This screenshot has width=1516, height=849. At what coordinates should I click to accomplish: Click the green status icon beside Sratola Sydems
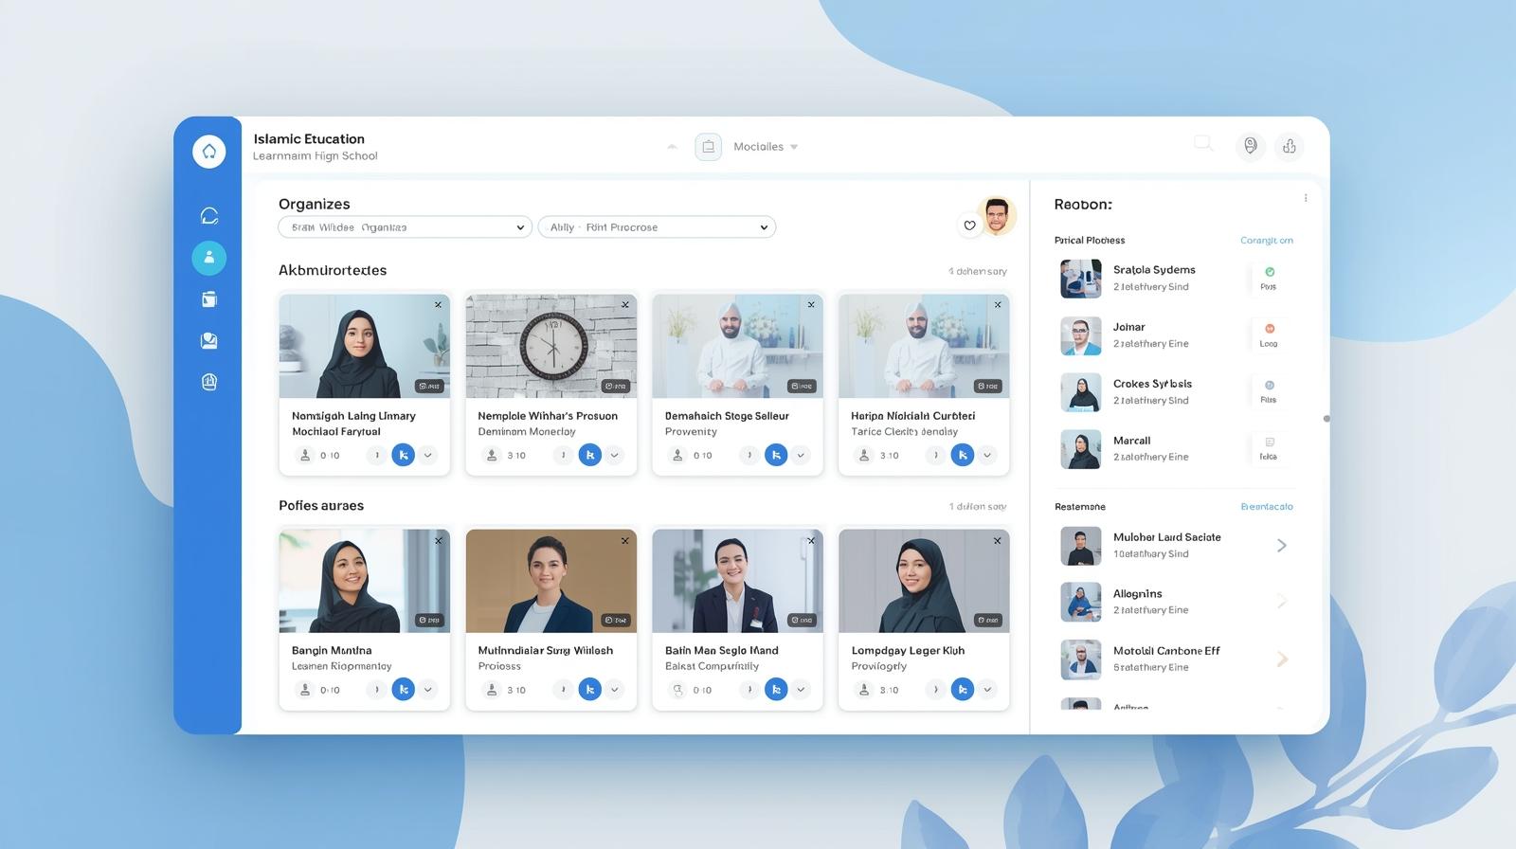tap(1270, 272)
